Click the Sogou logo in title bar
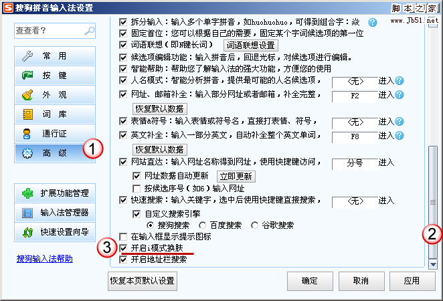This screenshot has height=301, width=443. [x=7, y=7]
